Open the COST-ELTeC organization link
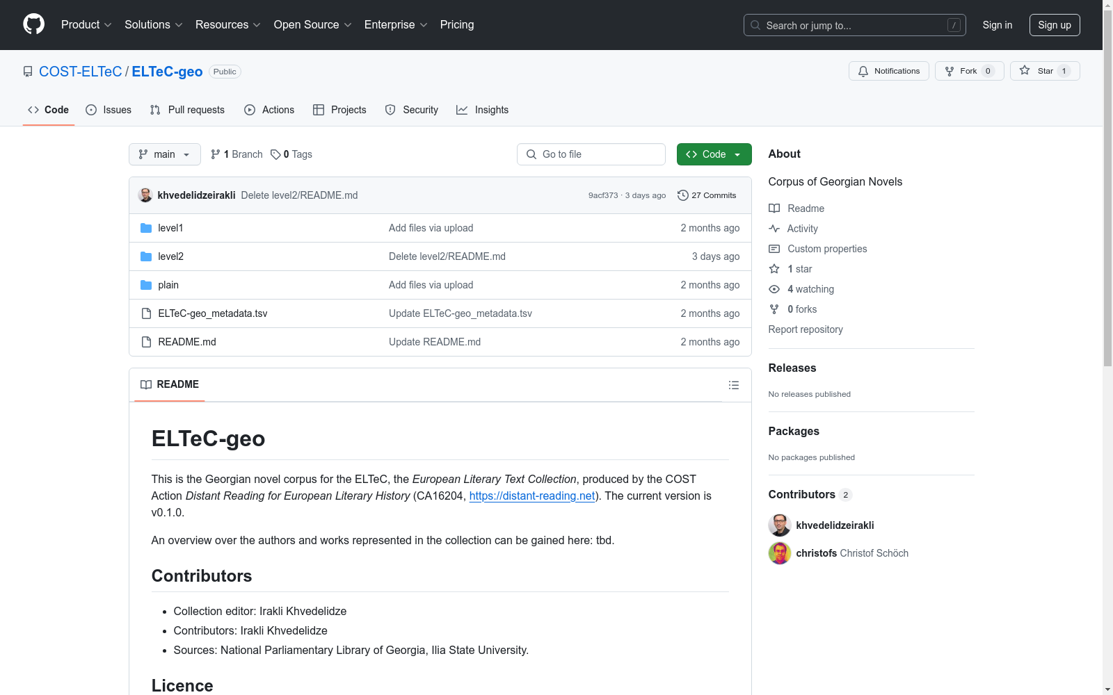The image size is (1113, 695). tap(81, 72)
